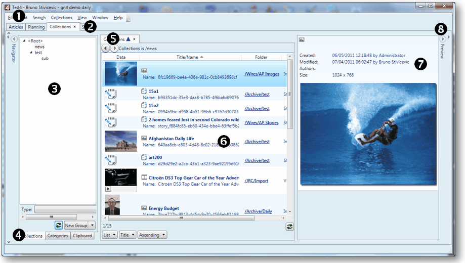
Task: Play the Citroën DS3 video thumbnail
Action: (108, 189)
